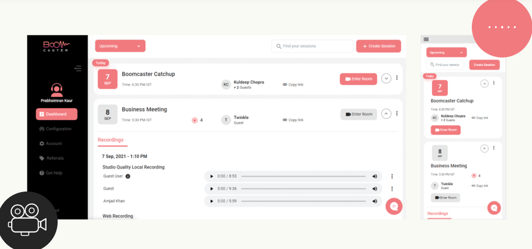Collapse Business Meeting in the mobile view
This screenshot has width=532, height=249.
pyautogui.click(x=485, y=148)
